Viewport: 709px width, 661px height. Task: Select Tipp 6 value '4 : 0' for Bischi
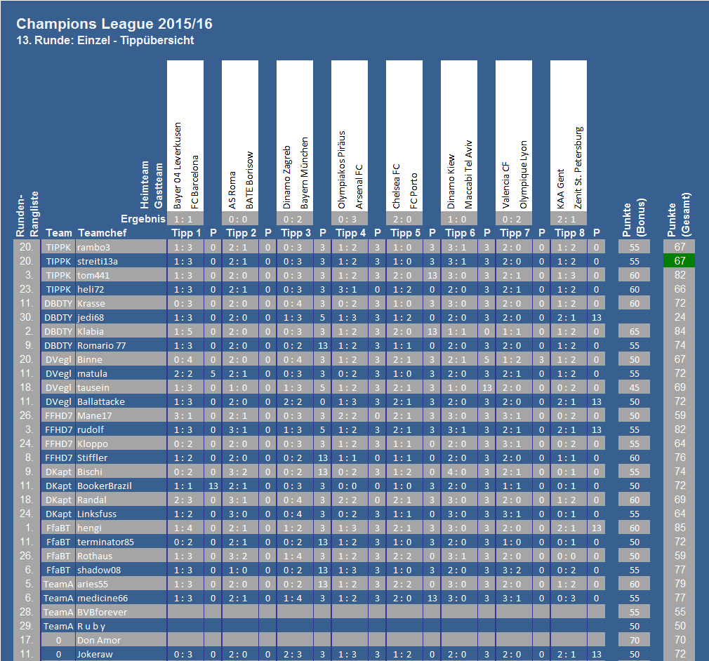[459, 472]
